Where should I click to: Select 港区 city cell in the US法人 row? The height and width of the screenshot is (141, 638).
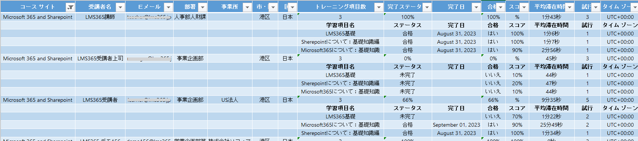point(265,100)
